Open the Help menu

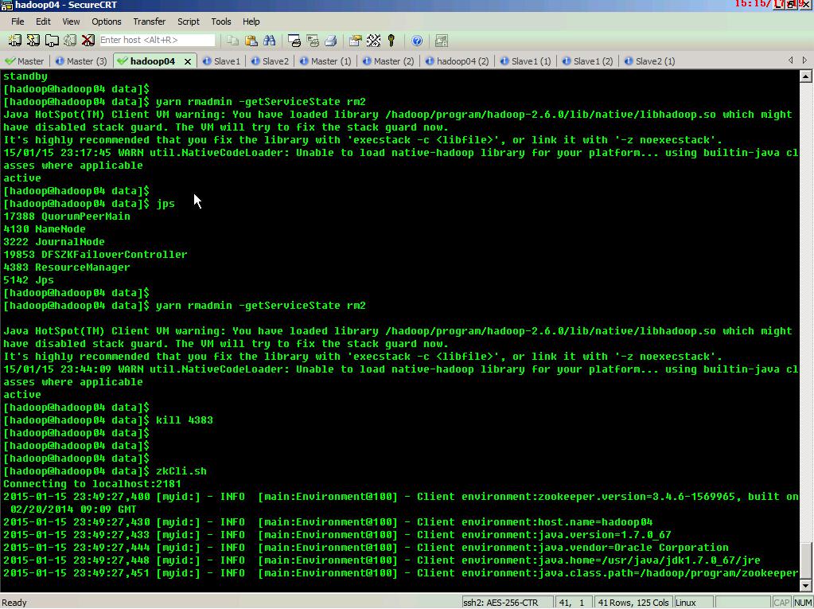tap(251, 21)
